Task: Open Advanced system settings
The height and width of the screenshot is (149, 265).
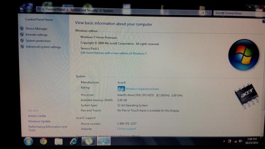Action: click(43, 47)
